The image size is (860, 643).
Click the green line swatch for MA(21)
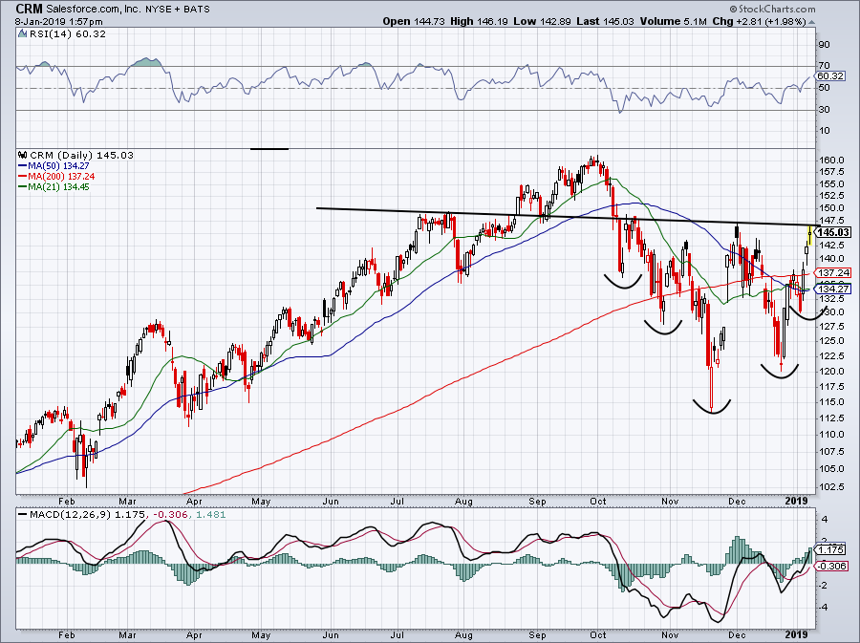23,187
